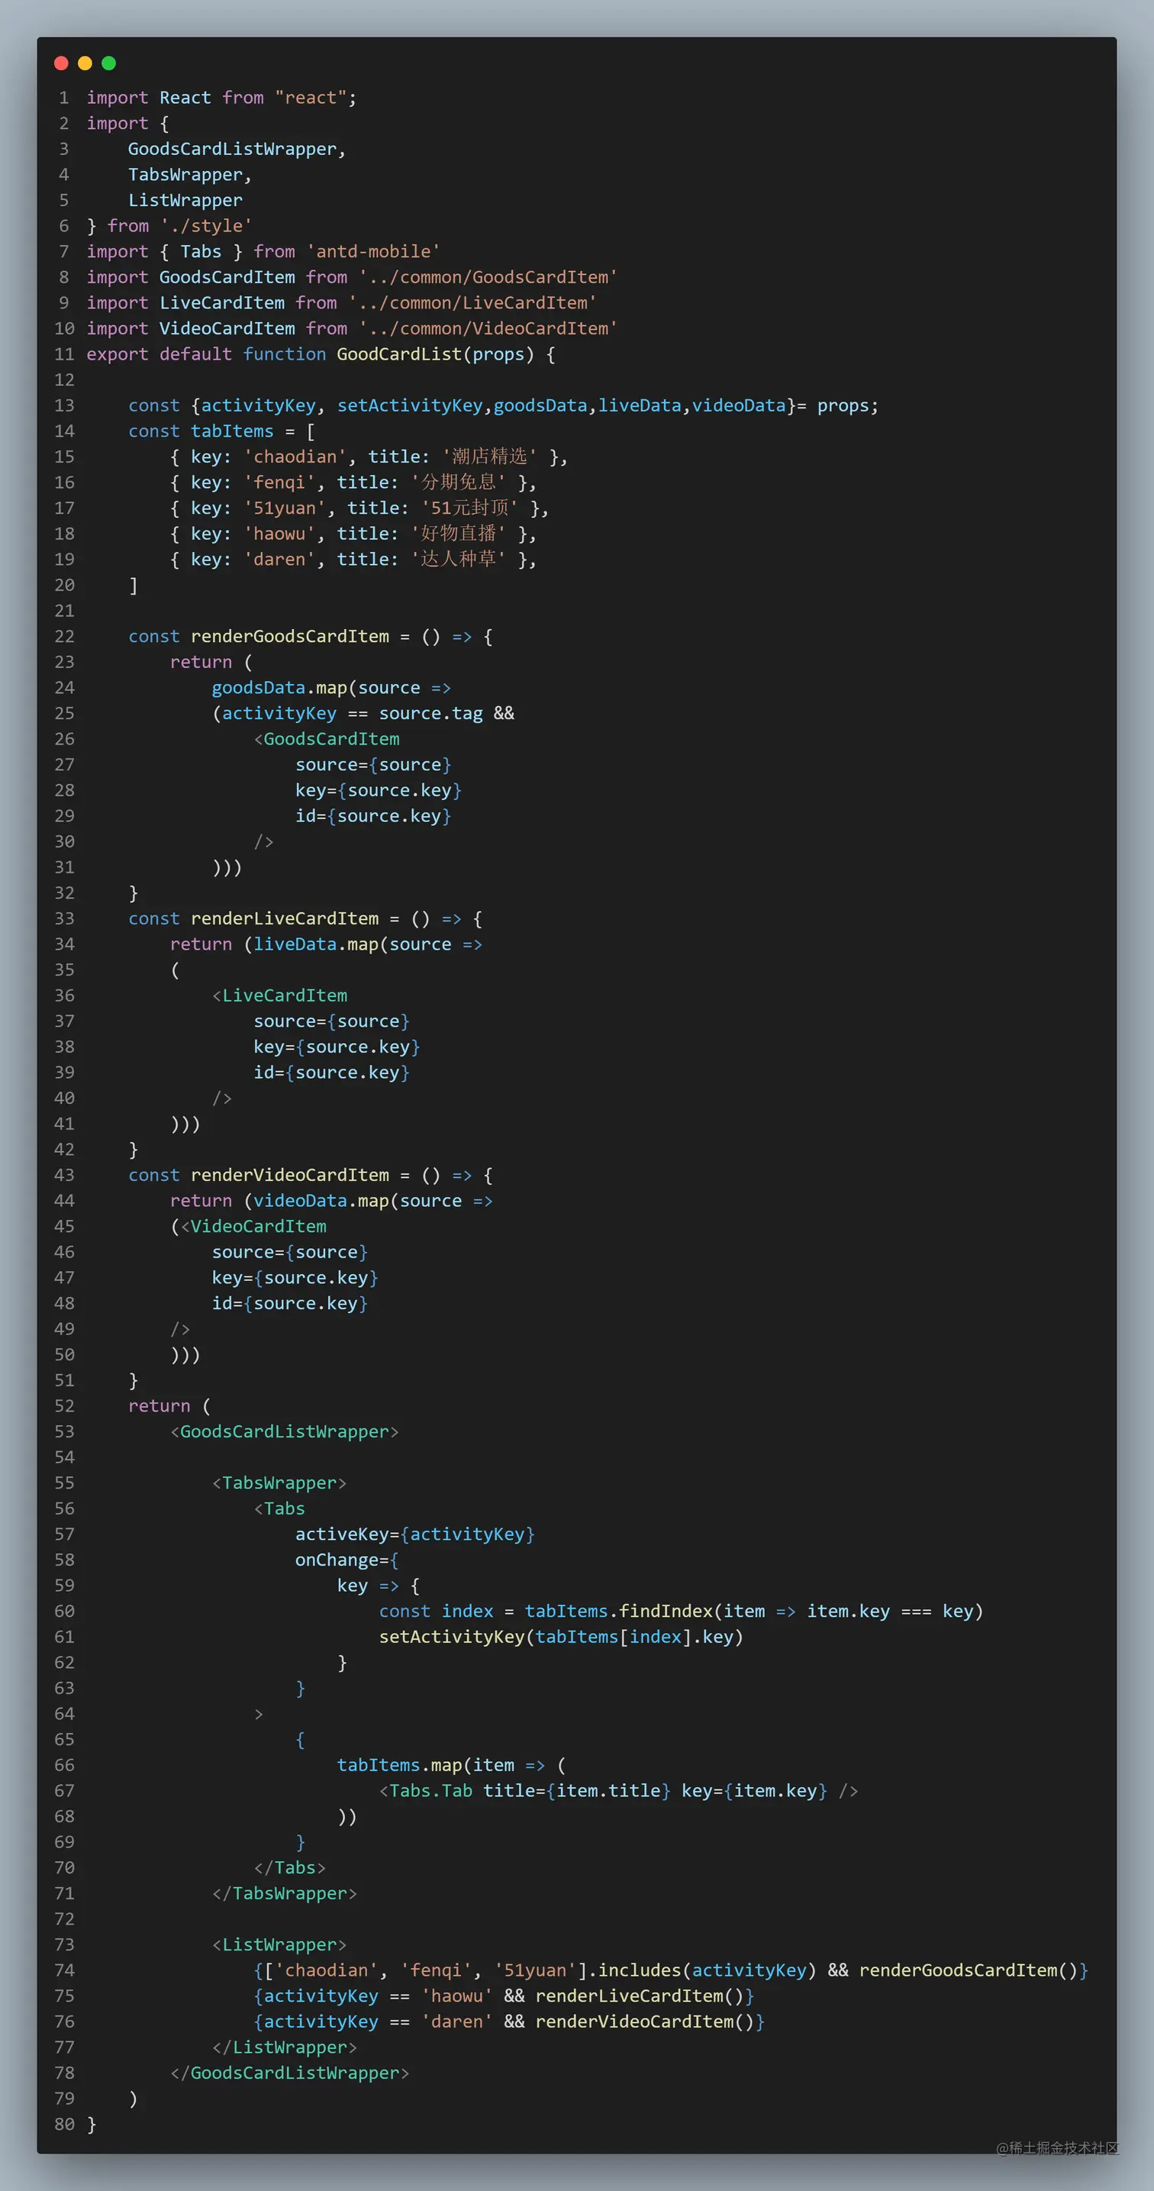Viewport: 1154px width, 2191px height.
Task: Click the green maximize dot in the title bar
Action: pyautogui.click(x=109, y=63)
